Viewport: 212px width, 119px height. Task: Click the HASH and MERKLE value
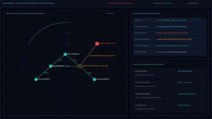click(x=171, y=20)
